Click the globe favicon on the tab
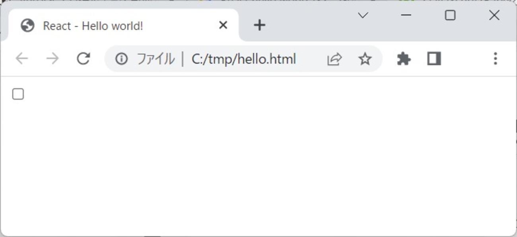This screenshot has width=517, height=237. [x=27, y=25]
